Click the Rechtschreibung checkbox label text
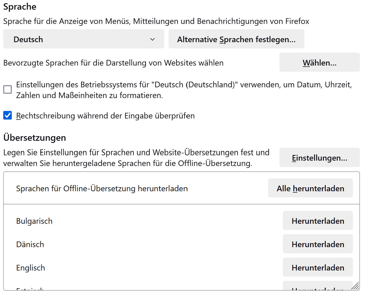This screenshot has height=303, width=372. click(x=105, y=116)
